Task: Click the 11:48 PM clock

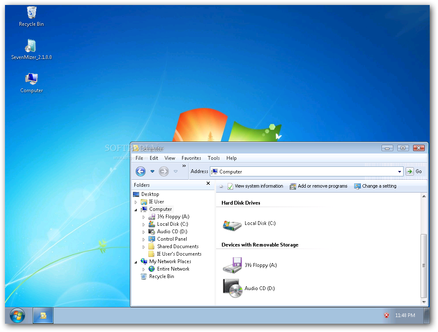Action: tap(405, 315)
